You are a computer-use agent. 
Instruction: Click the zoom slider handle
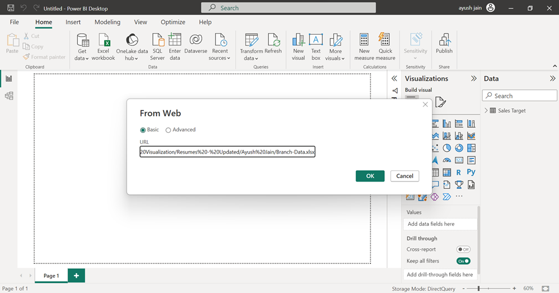[x=479, y=289]
